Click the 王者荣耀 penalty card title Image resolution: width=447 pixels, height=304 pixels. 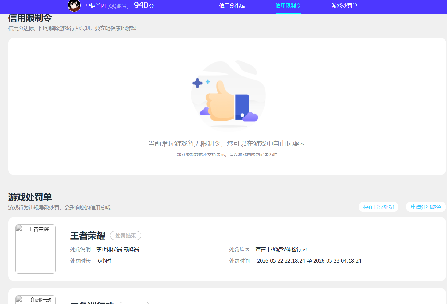point(88,236)
